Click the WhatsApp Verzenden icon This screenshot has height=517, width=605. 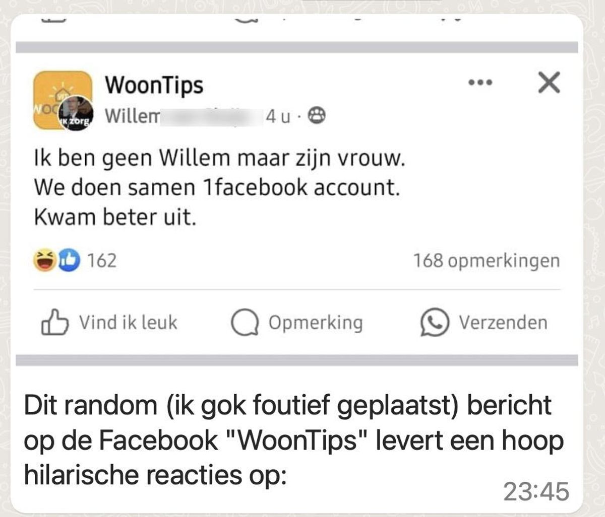(434, 322)
